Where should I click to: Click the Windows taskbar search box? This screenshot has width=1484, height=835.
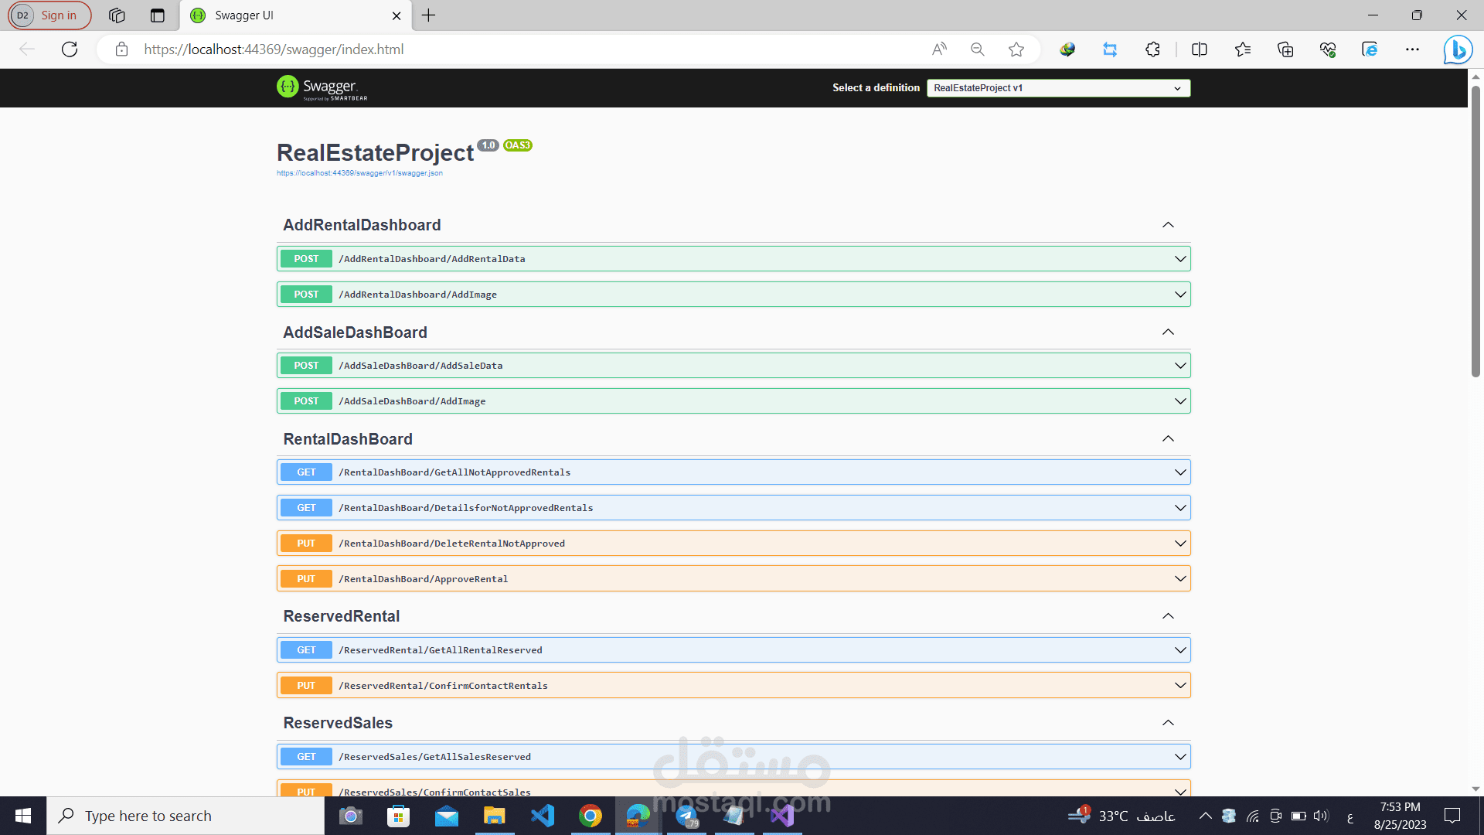pyautogui.click(x=185, y=816)
